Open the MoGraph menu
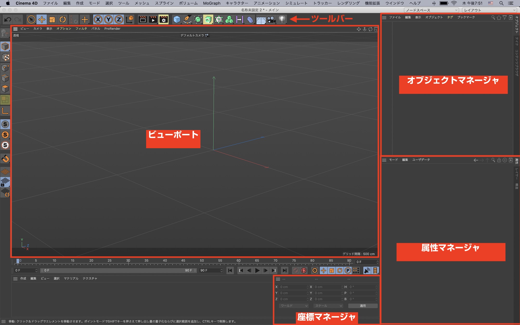 pos(212,3)
